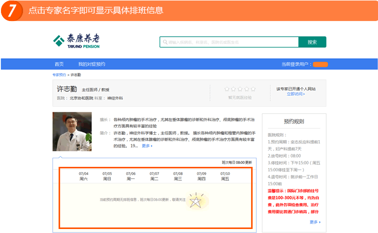Open the 立即访问 personal website link
This screenshot has width=378, height=233.
(x=295, y=94)
